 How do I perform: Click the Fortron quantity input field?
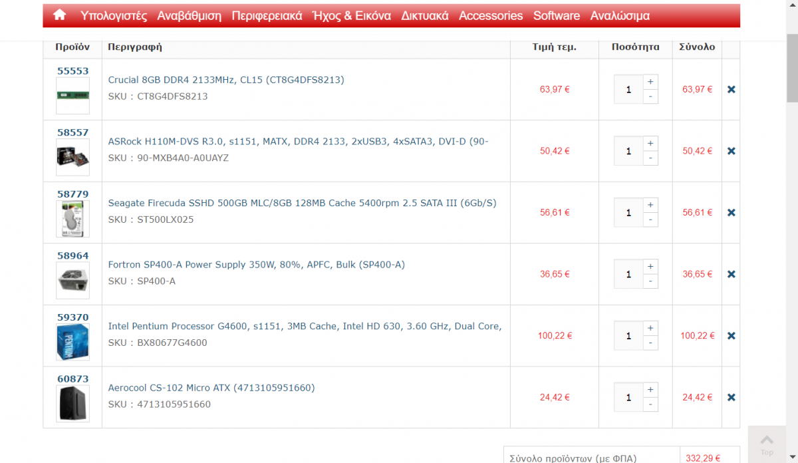(628, 274)
